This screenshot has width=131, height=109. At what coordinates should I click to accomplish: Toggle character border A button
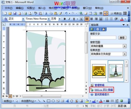pos(81,19)
